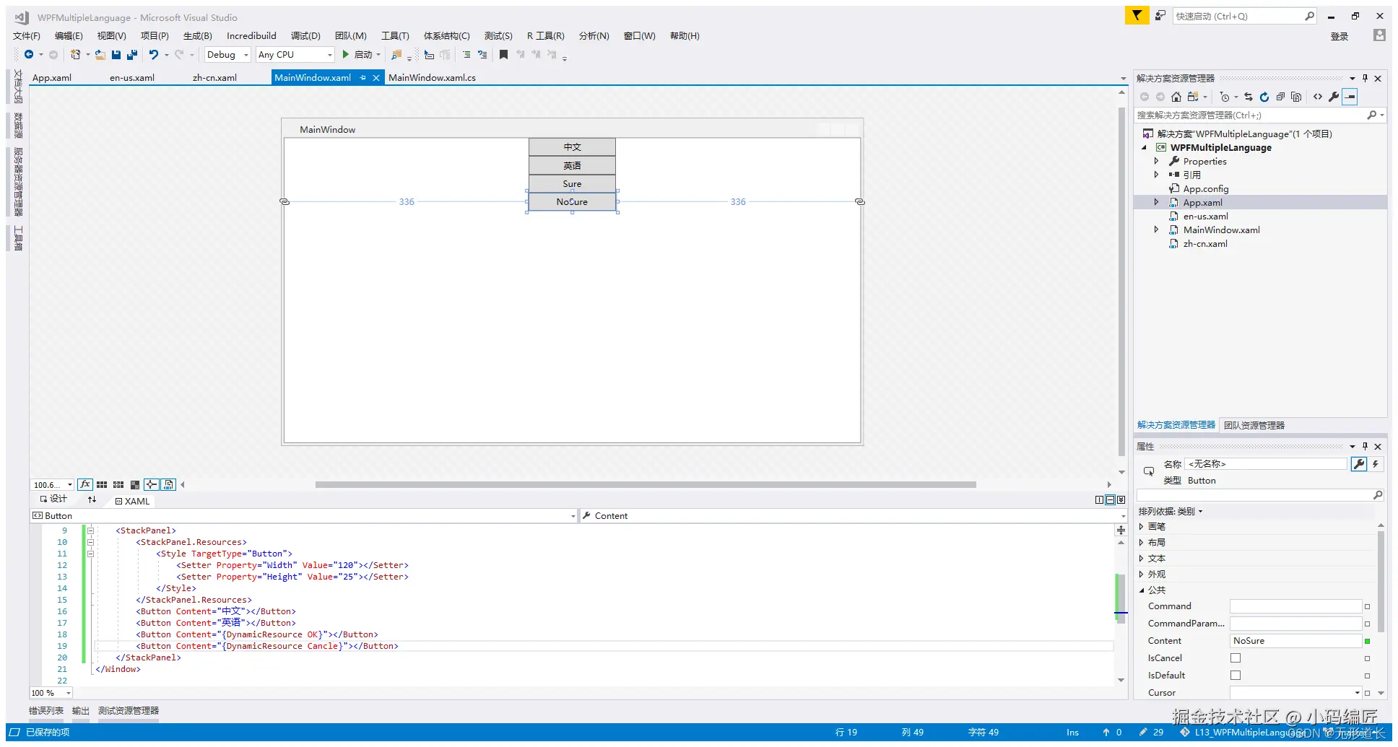Show the snap grid in designer
The height and width of the screenshot is (747, 1398).
(x=102, y=485)
